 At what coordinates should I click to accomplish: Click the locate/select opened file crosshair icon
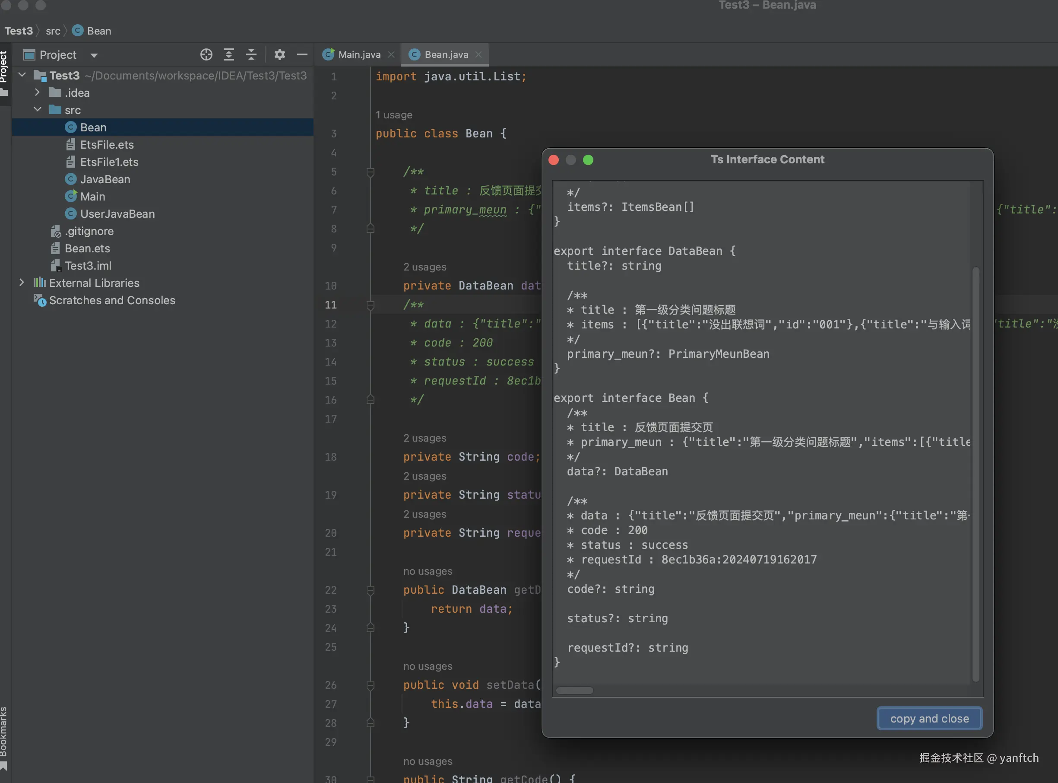coord(206,54)
